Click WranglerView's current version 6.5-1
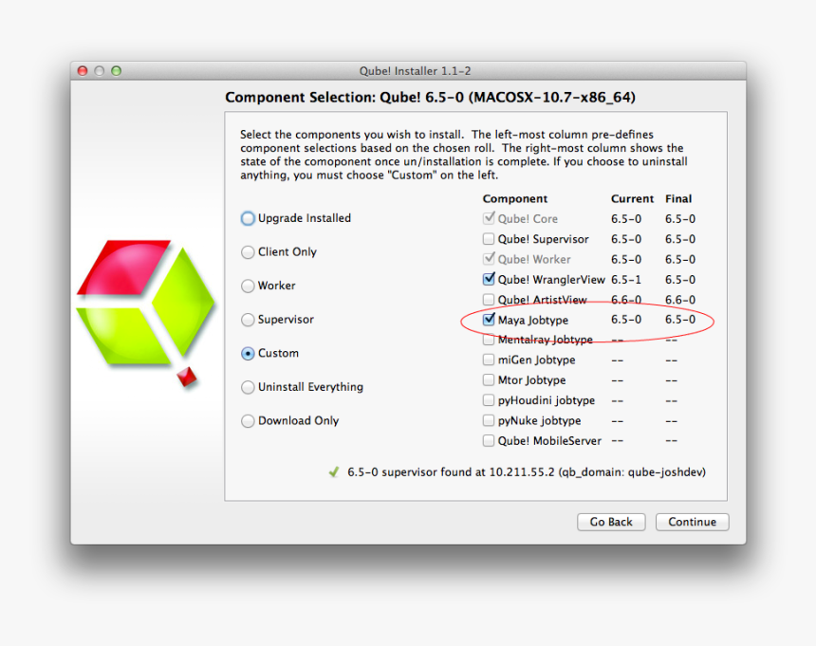The image size is (816, 646). click(x=626, y=280)
